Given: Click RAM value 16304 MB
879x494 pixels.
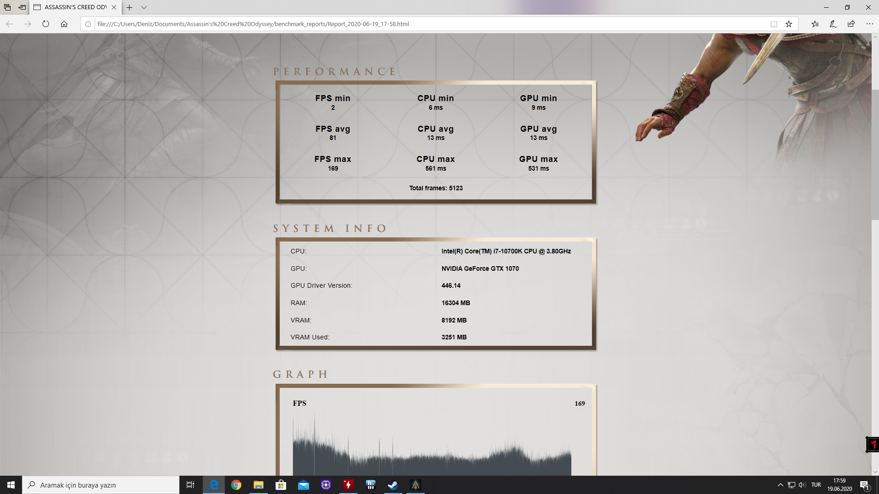Looking at the screenshot, I should coord(456,303).
